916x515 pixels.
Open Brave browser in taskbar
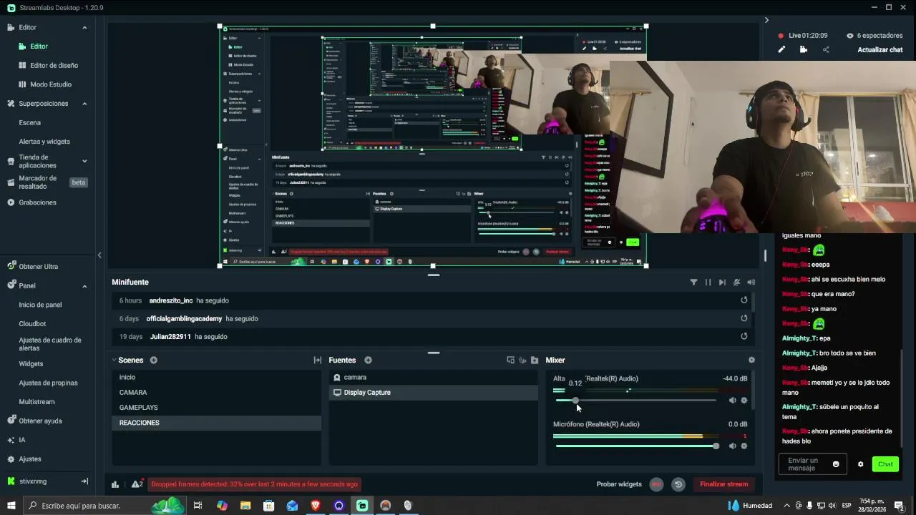click(x=316, y=506)
